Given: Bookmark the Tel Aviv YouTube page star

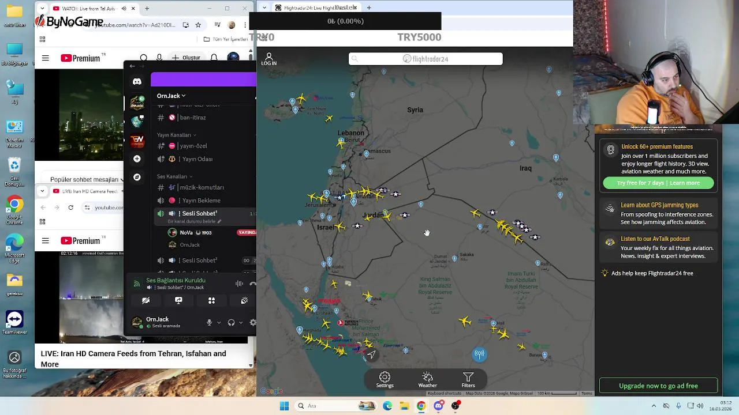Looking at the screenshot, I should click(x=198, y=25).
